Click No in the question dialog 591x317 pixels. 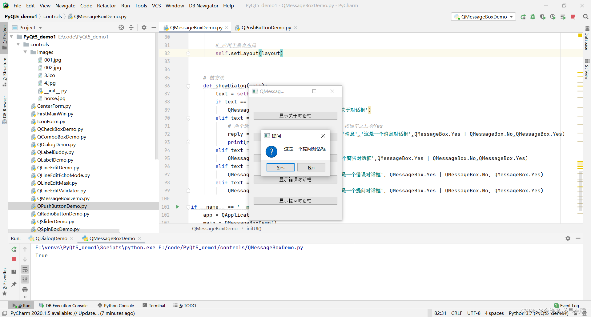coord(311,167)
